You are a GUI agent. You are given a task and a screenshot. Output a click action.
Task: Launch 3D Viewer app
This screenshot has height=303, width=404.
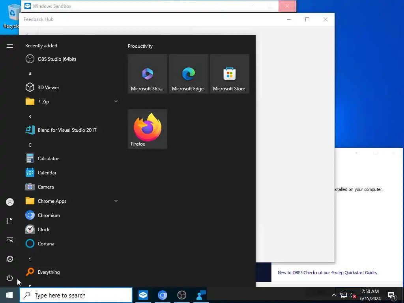click(72, 87)
